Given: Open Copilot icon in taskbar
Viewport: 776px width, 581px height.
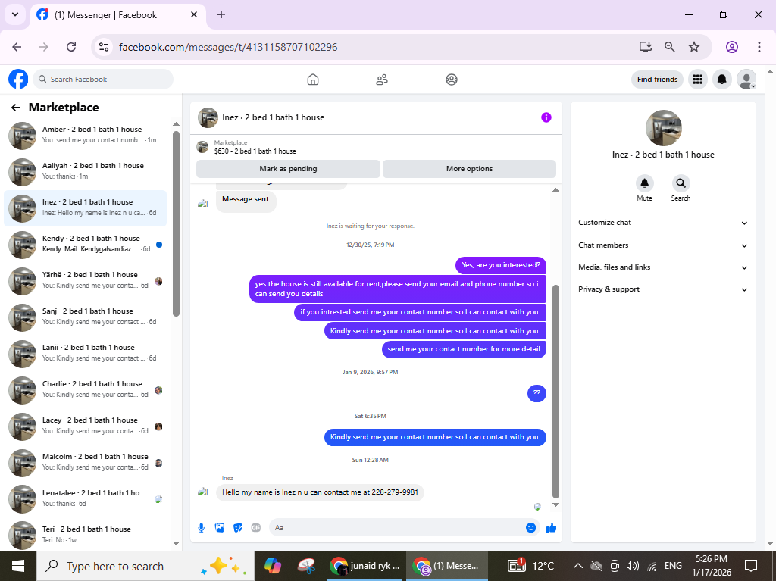Looking at the screenshot, I should 273,566.
